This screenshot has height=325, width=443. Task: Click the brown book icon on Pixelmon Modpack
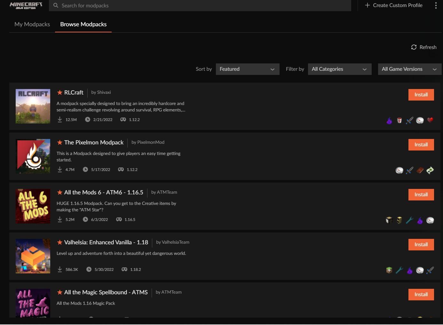pos(420,170)
